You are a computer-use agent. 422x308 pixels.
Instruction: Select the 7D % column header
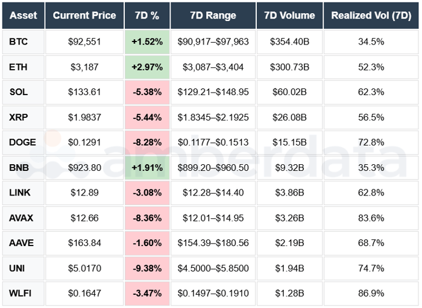(x=147, y=16)
